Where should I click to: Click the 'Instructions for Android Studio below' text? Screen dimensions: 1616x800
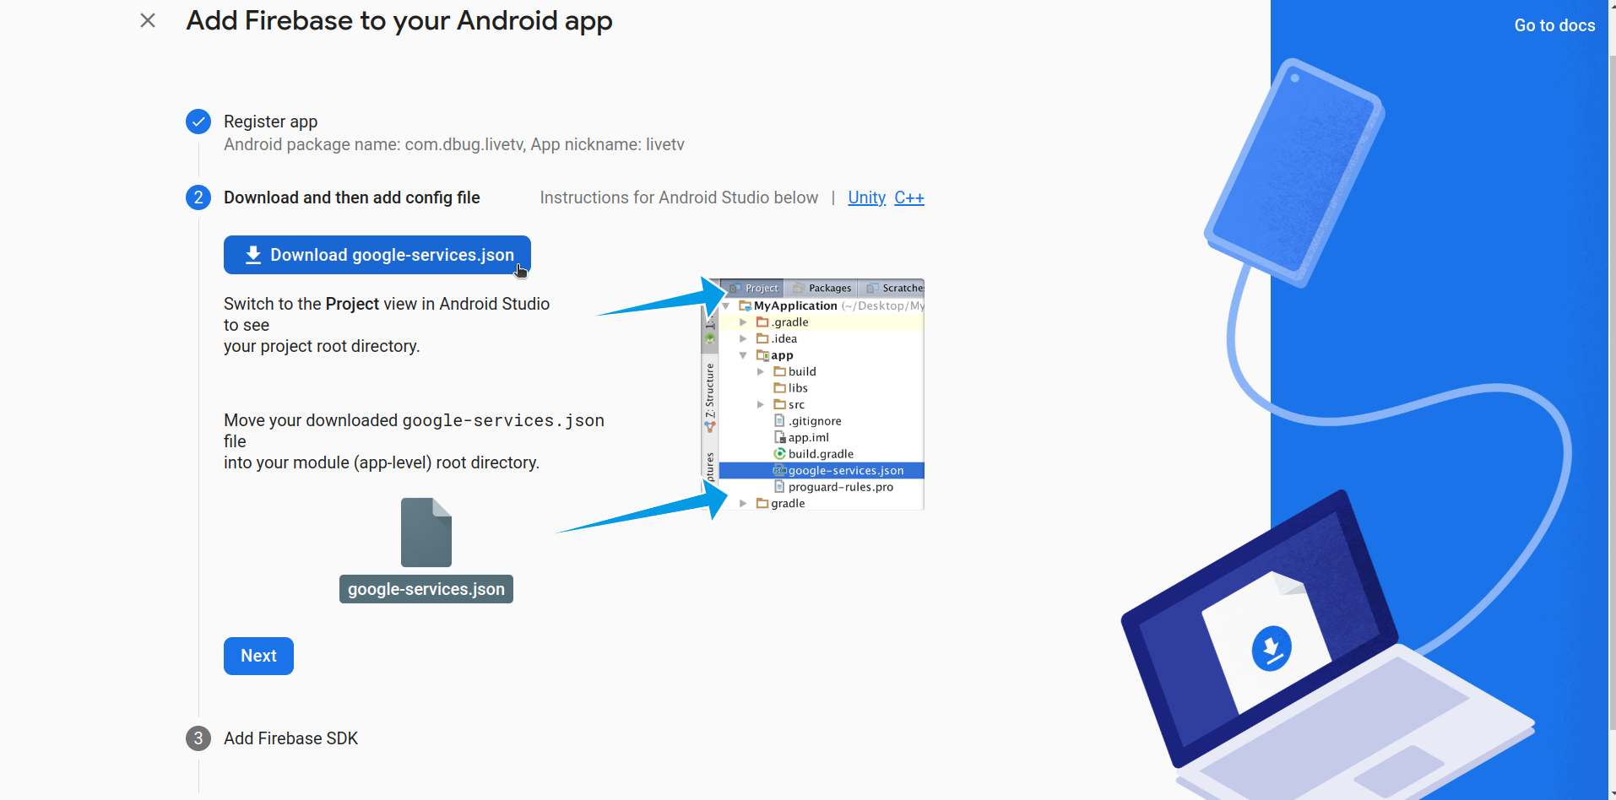(679, 197)
